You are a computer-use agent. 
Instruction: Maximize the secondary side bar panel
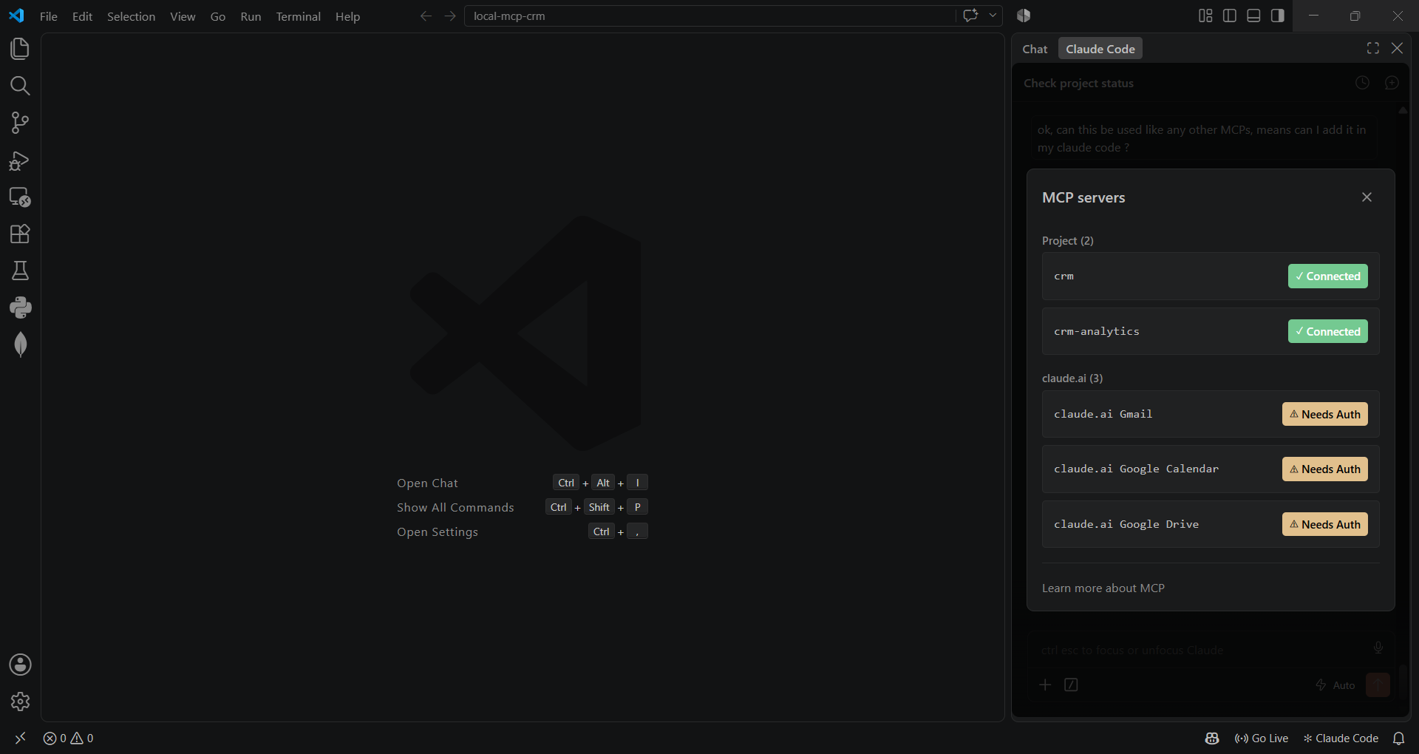[1373, 48]
